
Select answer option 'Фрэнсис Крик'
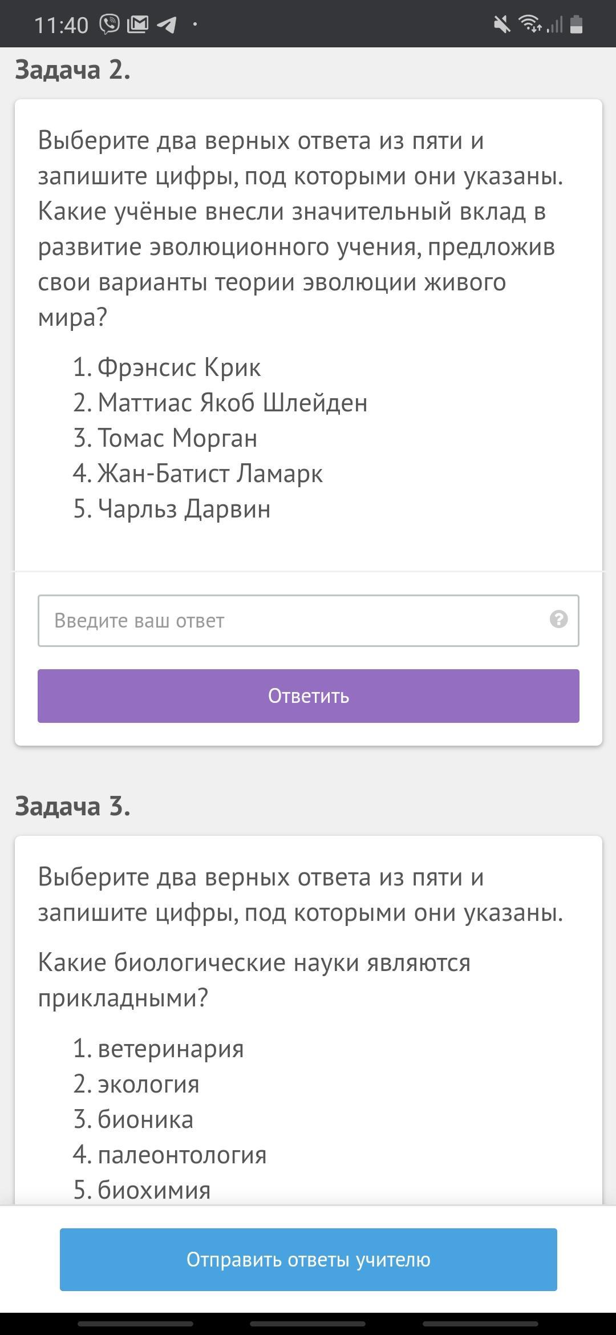pyautogui.click(x=179, y=367)
